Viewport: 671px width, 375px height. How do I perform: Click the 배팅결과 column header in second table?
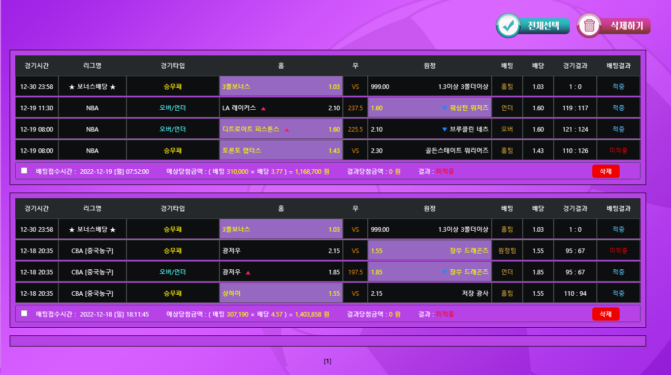coord(618,208)
